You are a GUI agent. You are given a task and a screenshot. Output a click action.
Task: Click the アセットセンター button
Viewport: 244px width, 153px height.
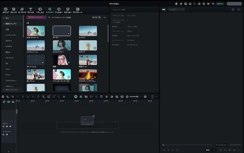(x=36, y=17)
